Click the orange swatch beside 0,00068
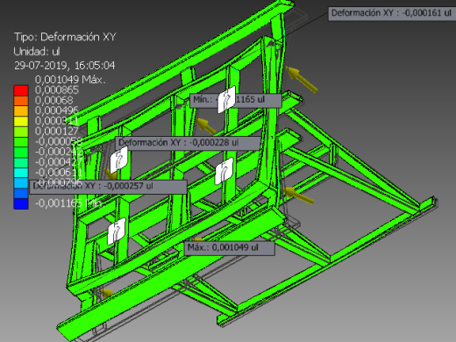456x342 pixels. click(21, 101)
